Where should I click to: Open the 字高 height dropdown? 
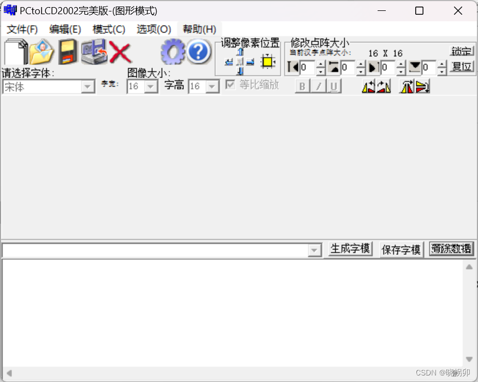point(212,87)
